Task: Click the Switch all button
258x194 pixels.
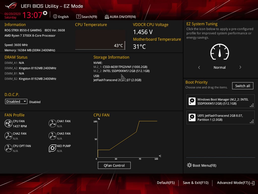Action: point(243,86)
